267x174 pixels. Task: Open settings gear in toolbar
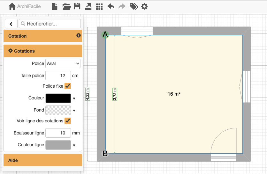point(144,6)
